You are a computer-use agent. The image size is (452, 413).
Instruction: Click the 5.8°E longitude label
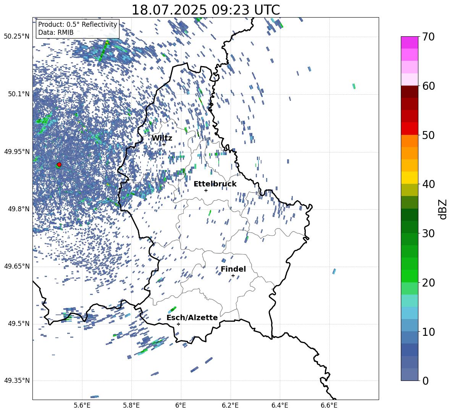click(131, 405)
